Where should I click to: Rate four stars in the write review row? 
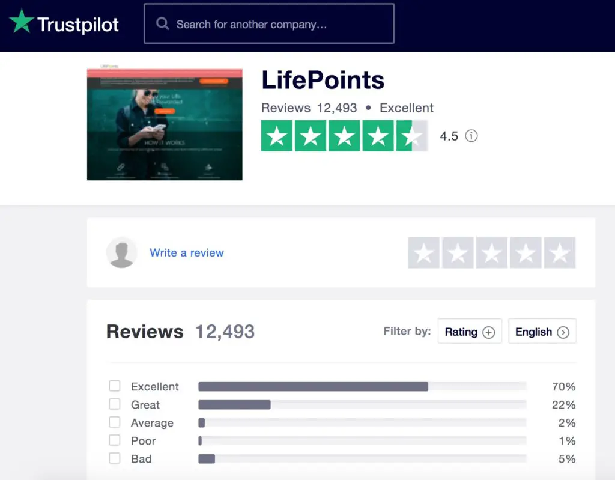[526, 252]
